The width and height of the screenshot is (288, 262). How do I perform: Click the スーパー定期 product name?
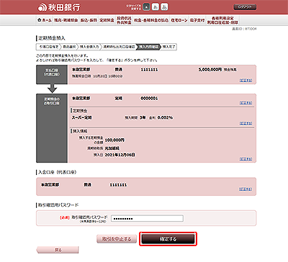[x=82, y=117]
